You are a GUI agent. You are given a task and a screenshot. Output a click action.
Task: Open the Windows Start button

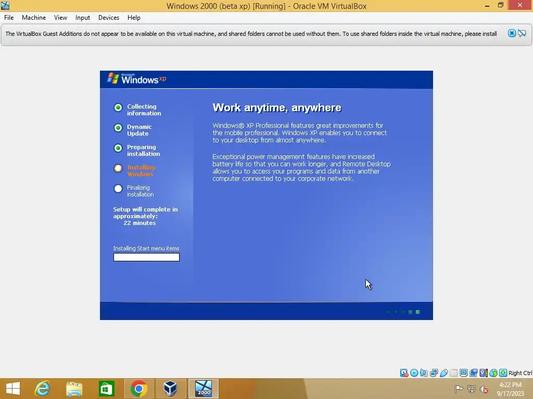coord(13,389)
